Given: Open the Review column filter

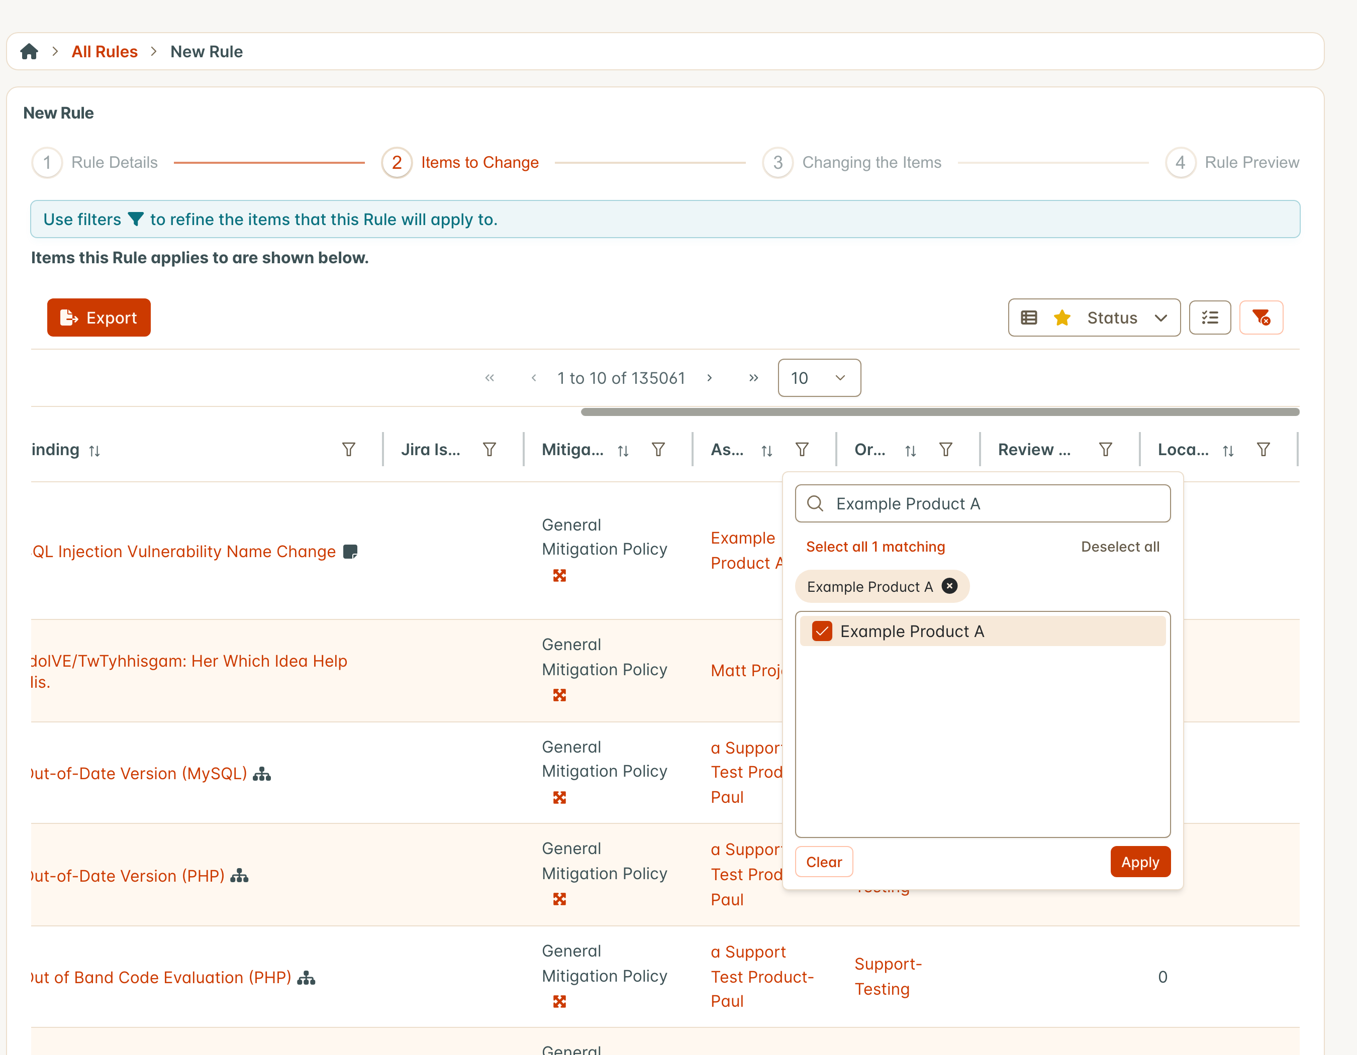Looking at the screenshot, I should (1105, 450).
